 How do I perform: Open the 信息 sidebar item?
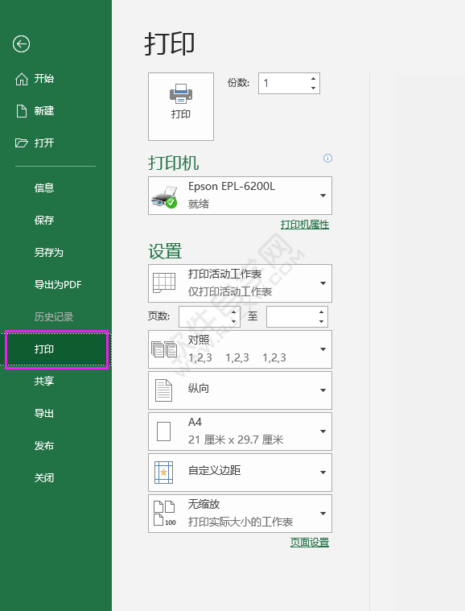pos(44,188)
